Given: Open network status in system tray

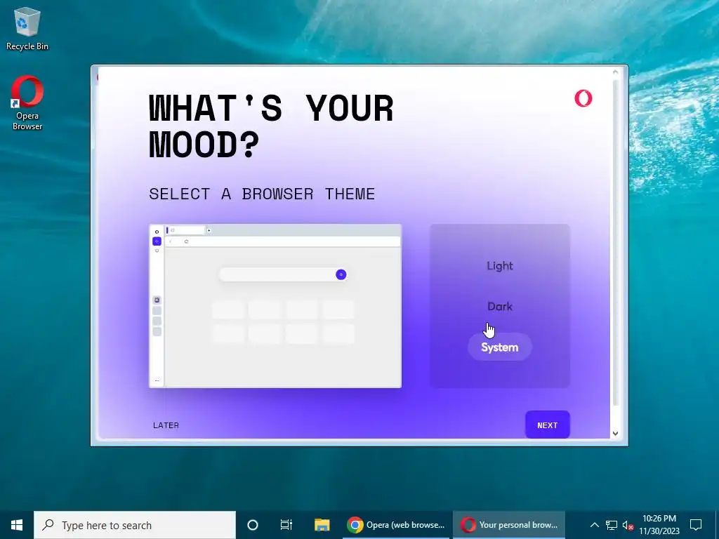Looking at the screenshot, I should (x=612, y=525).
